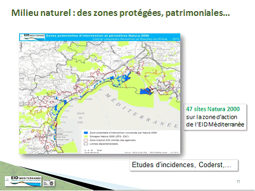The width and height of the screenshot is (255, 191).
Task: Click the '47 sites Natura 2000' text
Action: pyautogui.click(x=213, y=109)
